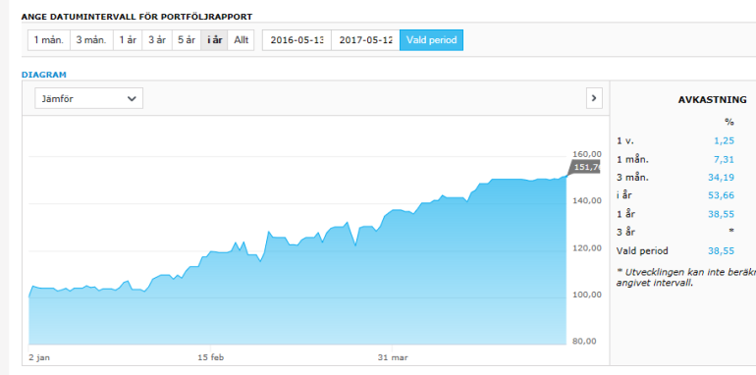Click the end date field 2017-05-12

(x=365, y=40)
